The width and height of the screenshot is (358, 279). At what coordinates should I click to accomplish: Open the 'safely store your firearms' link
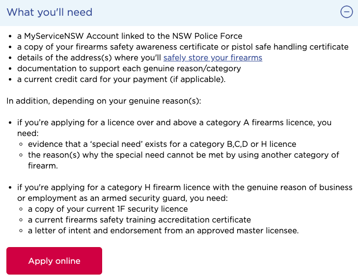(x=213, y=57)
